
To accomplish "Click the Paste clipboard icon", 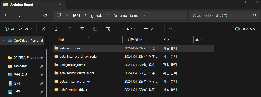I will 69,29.
